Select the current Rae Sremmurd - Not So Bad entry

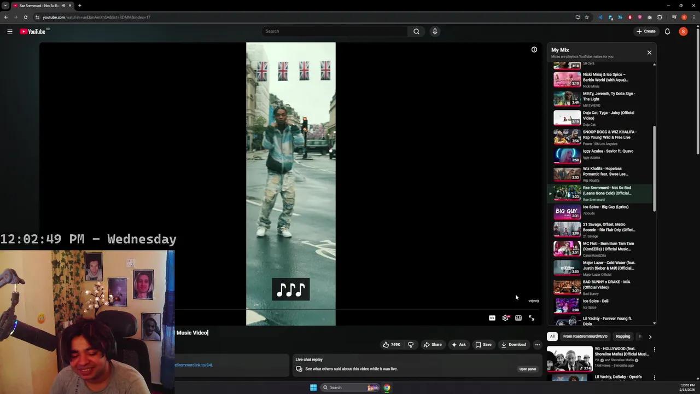tap(600, 193)
